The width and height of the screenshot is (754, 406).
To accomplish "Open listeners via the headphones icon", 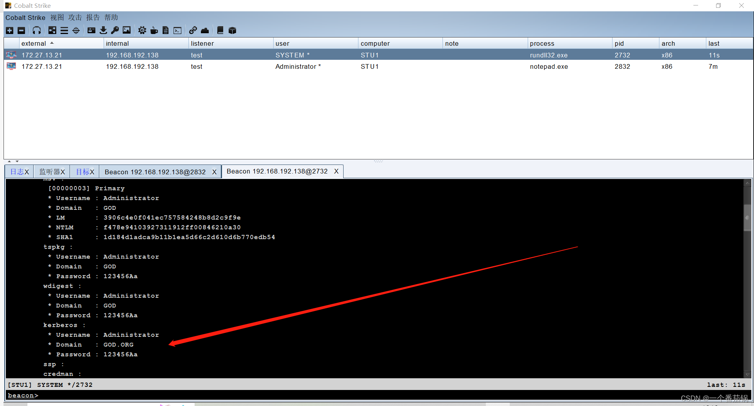I will point(37,30).
